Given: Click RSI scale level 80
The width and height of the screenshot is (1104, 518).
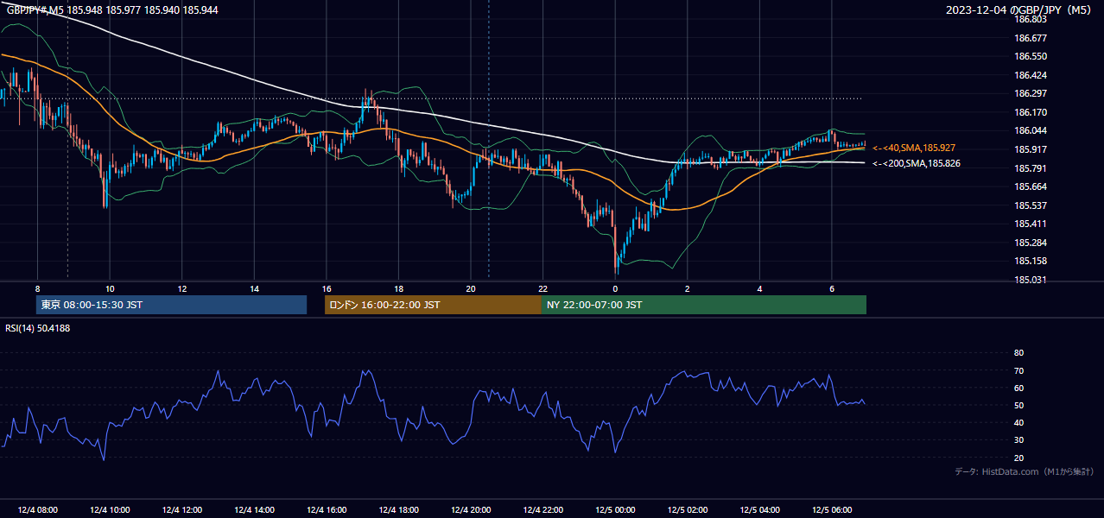Looking at the screenshot, I should 1018,353.
